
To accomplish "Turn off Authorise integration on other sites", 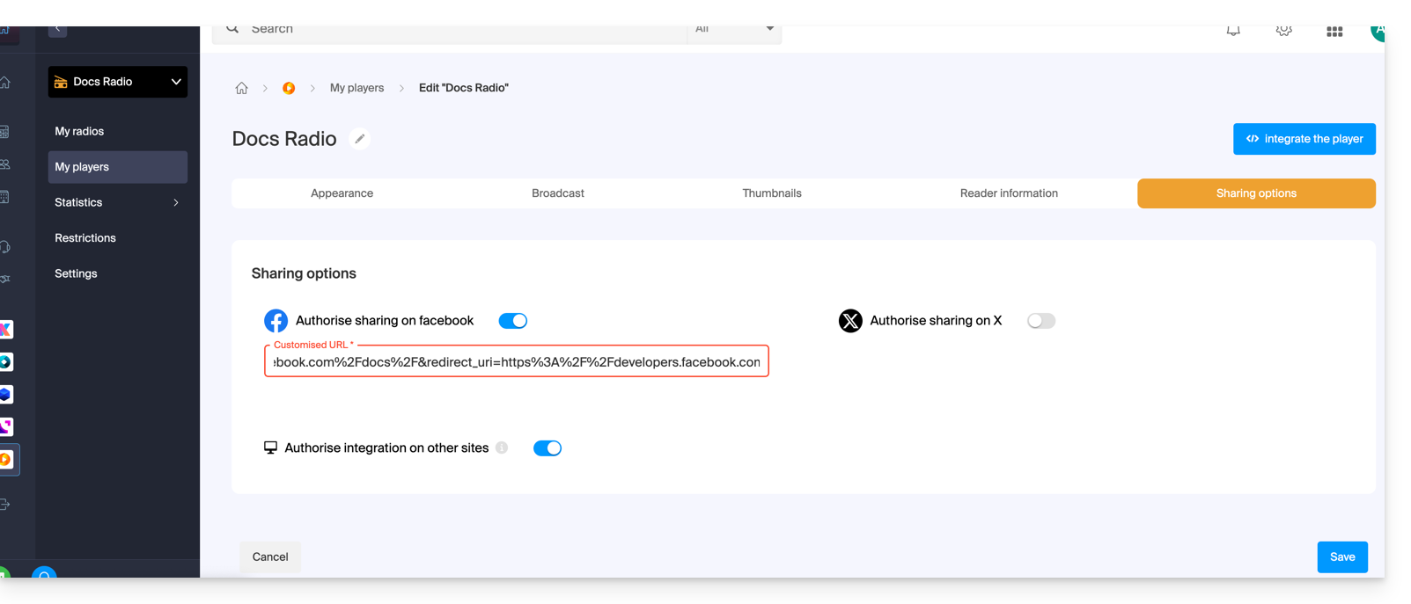I will click(547, 448).
